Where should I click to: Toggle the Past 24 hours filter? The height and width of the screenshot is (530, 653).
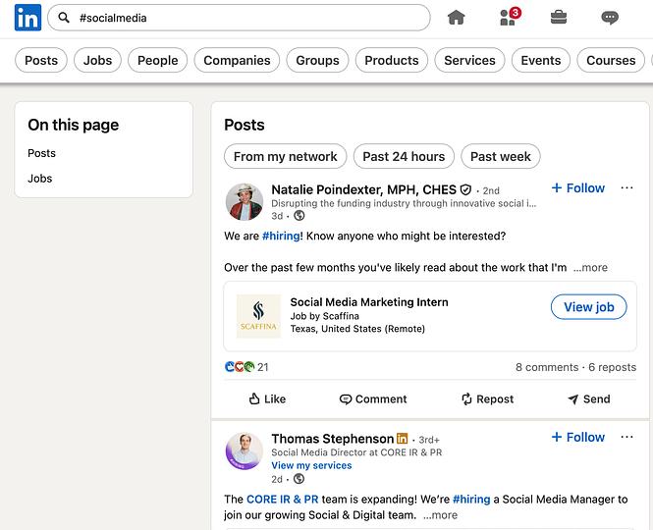[404, 156]
